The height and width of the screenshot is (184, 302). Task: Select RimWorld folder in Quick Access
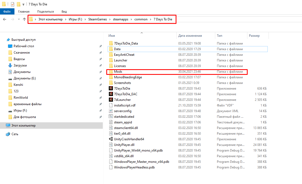point(21,98)
